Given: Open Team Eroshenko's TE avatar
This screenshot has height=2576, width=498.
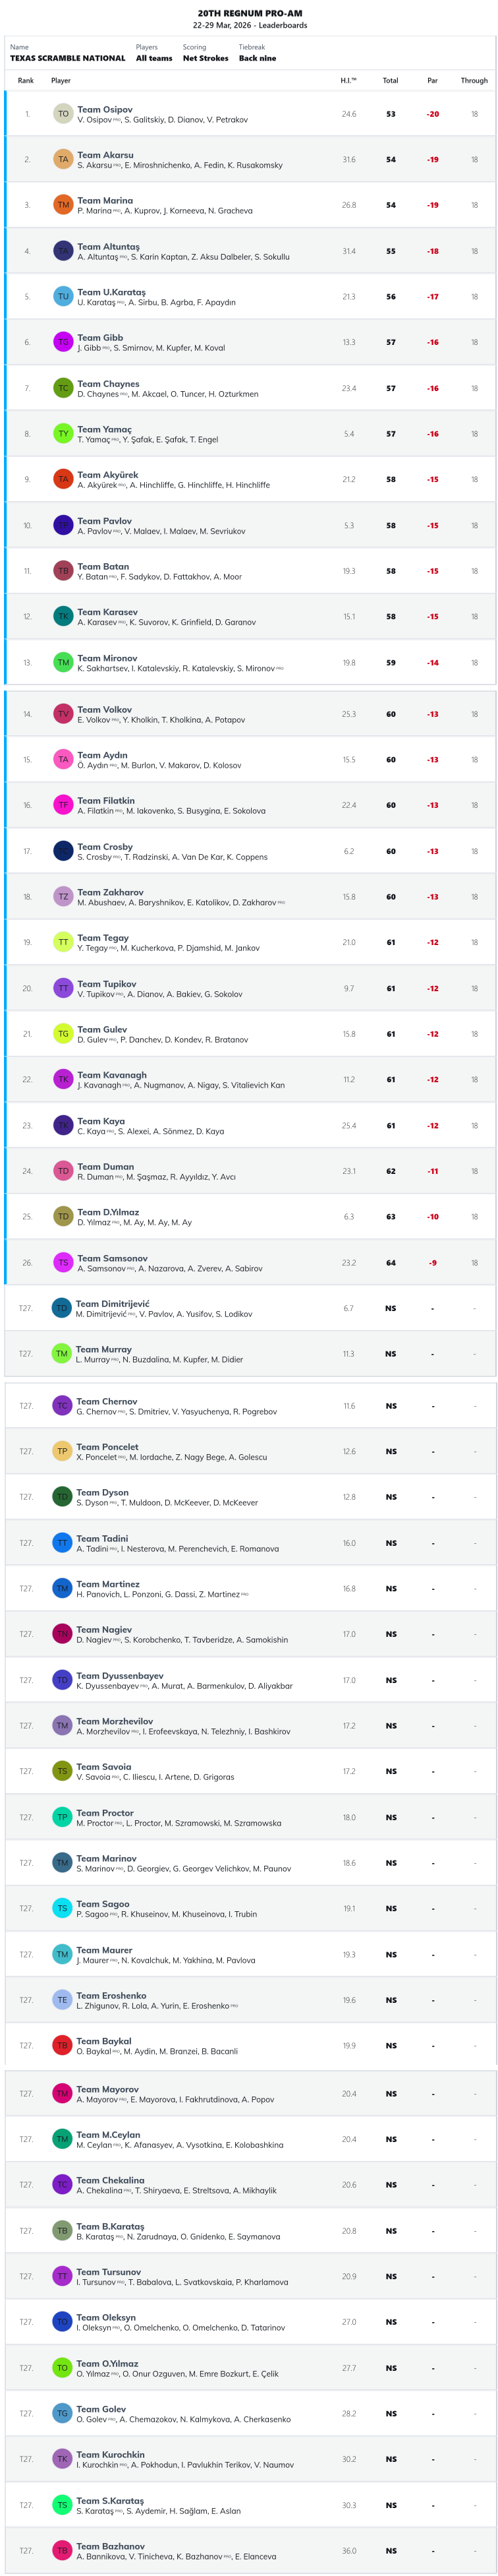Looking at the screenshot, I should point(62,2000).
